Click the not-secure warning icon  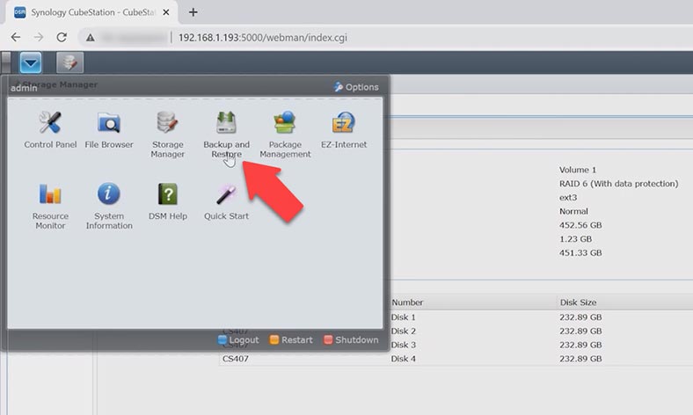[91, 38]
